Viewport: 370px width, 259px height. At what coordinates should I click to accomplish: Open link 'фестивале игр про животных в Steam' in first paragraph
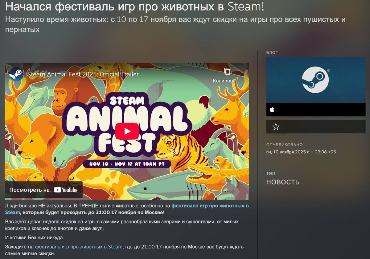(x=127, y=209)
